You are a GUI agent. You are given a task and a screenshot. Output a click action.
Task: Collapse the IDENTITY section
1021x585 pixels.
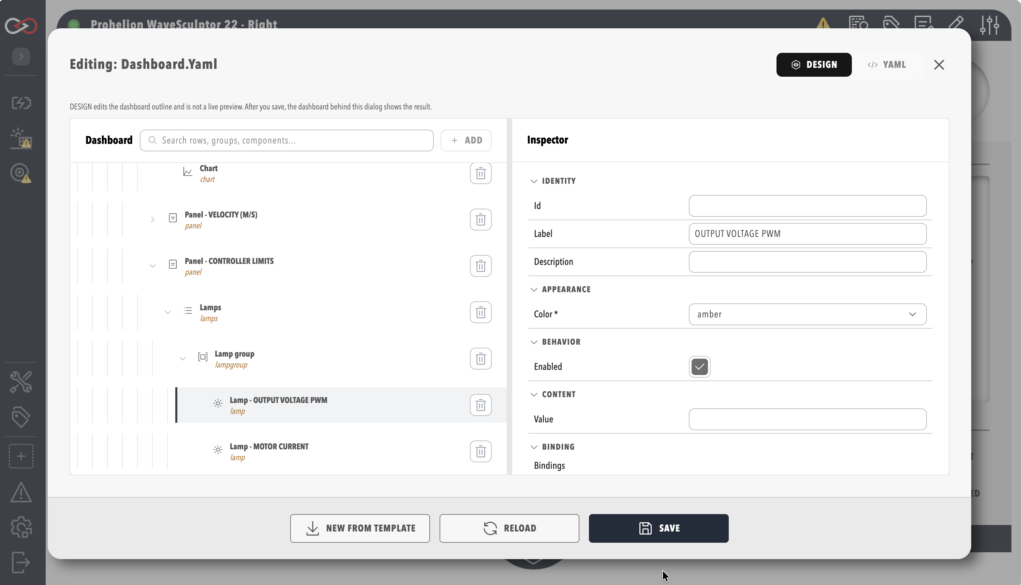point(534,181)
